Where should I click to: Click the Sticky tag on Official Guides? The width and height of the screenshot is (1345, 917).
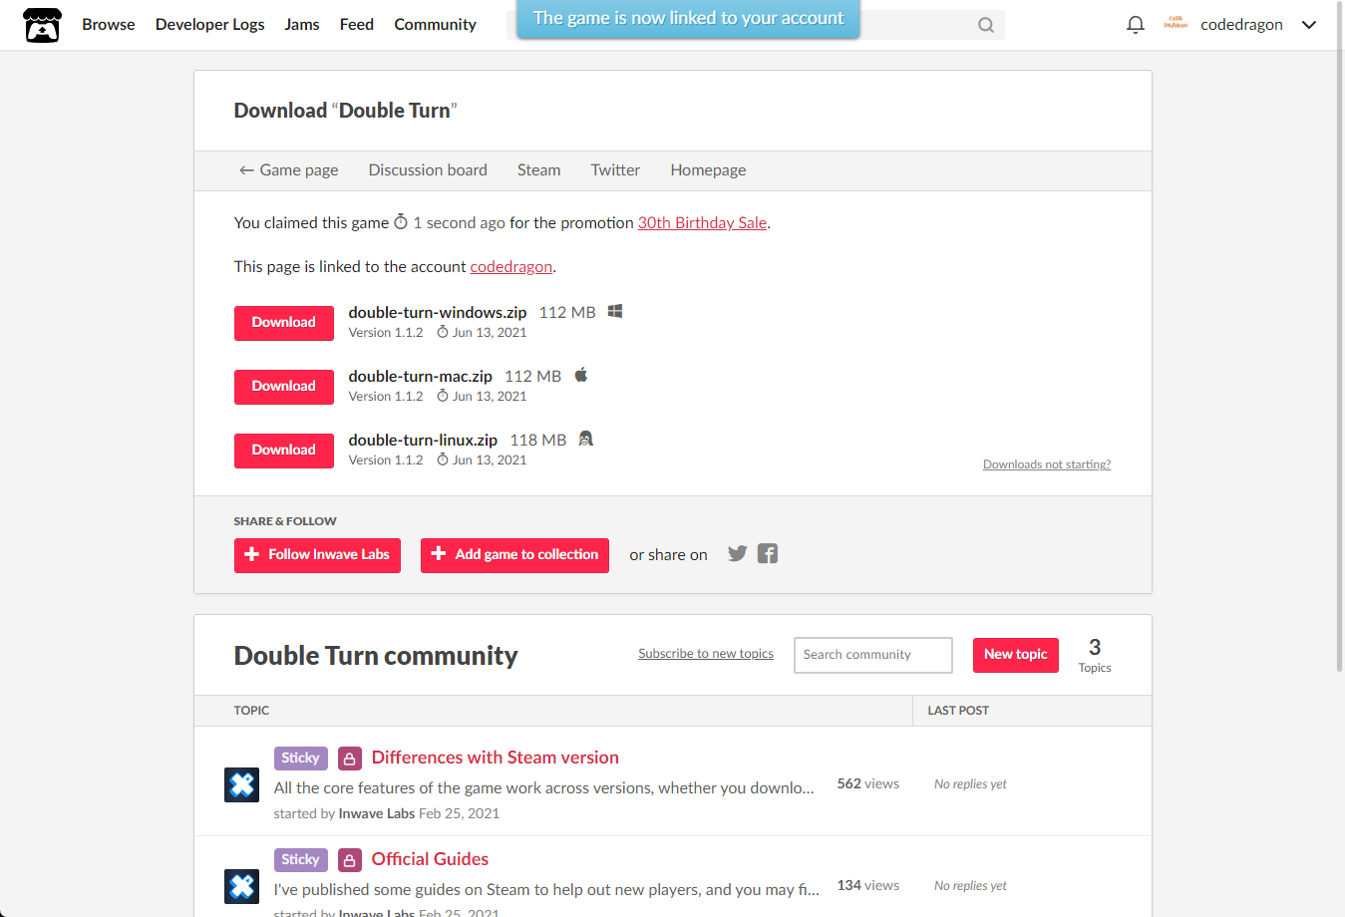point(300,859)
